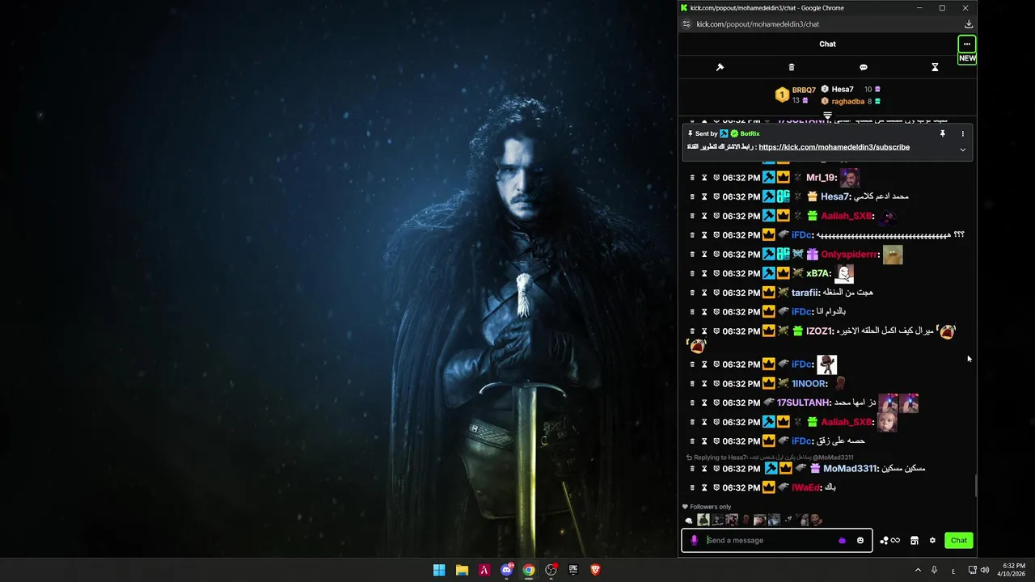Click Hesa7 username in chat message
Screen dimensions: 1035x582
pos(834,196)
